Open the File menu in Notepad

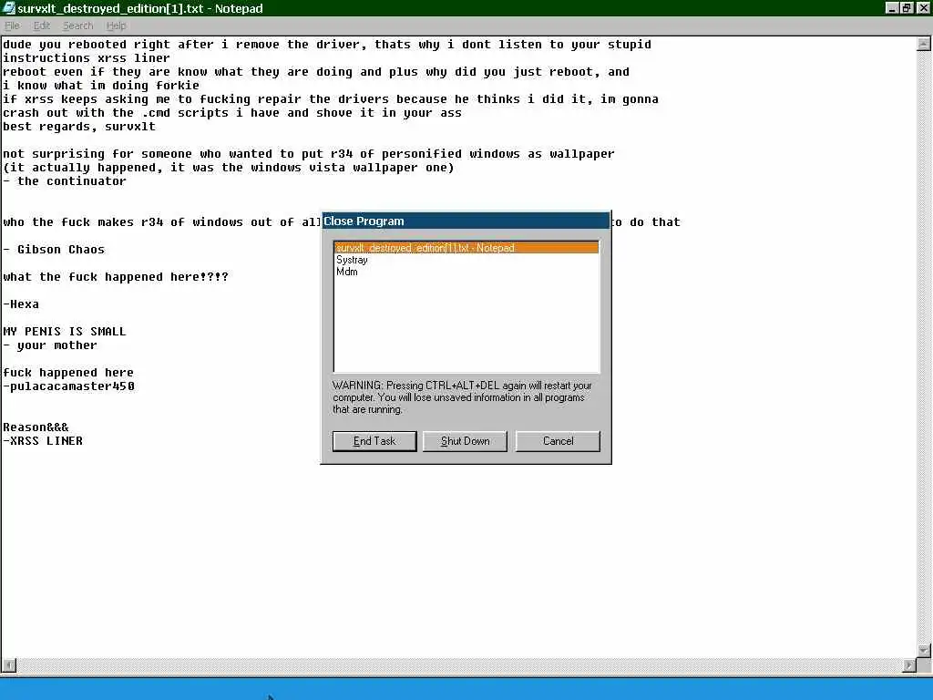pos(12,26)
